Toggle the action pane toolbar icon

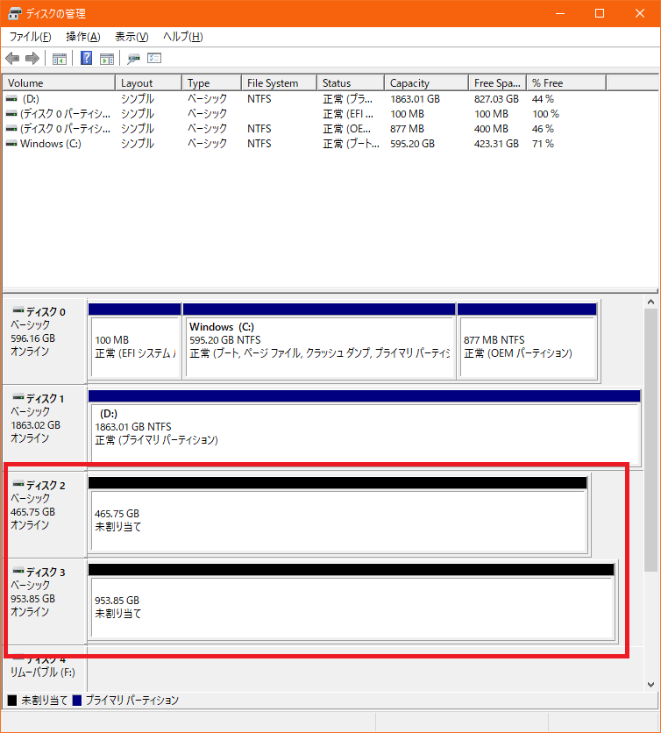[107, 59]
